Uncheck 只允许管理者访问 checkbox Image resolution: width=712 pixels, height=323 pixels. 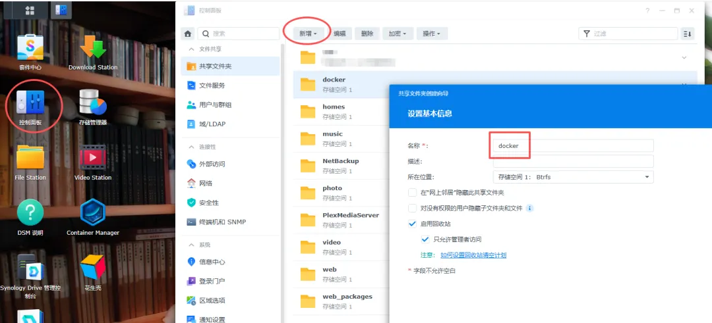[x=425, y=239]
